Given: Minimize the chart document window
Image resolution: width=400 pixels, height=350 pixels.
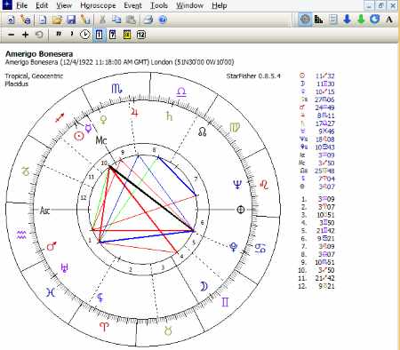Looking at the screenshot, I should click(369, 5).
